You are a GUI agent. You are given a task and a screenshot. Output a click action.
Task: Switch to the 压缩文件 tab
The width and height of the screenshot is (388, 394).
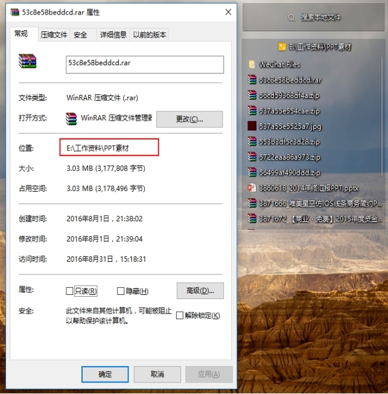tap(54, 35)
